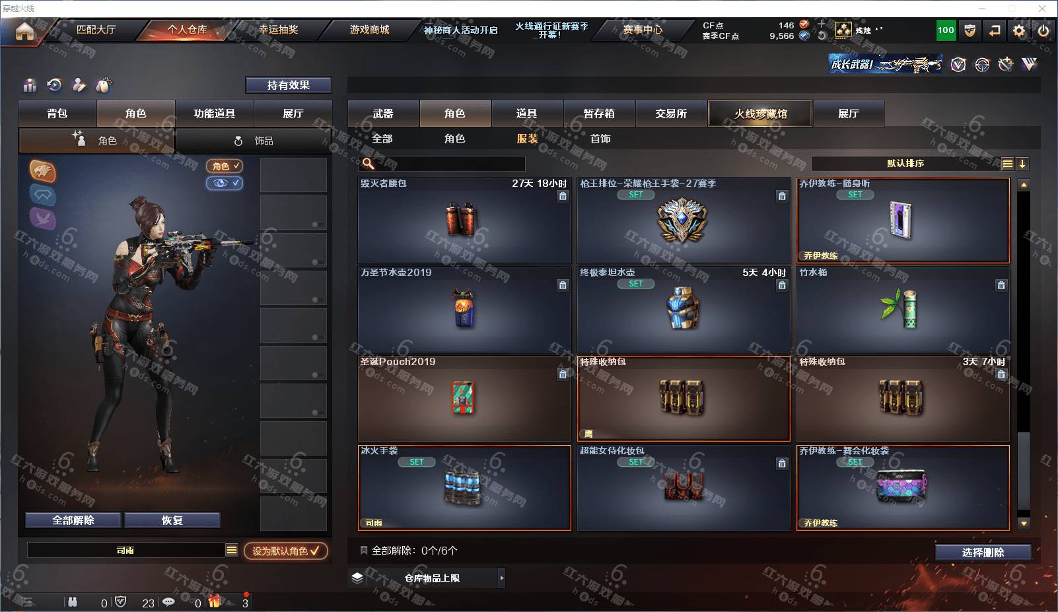Click the magnifier search icon
The height and width of the screenshot is (612, 1058).
369,164
